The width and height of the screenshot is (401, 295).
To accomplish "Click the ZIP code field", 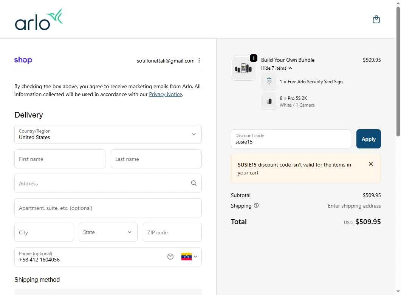I will [x=172, y=232].
